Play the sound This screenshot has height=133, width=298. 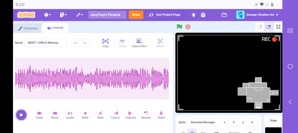tap(21, 115)
